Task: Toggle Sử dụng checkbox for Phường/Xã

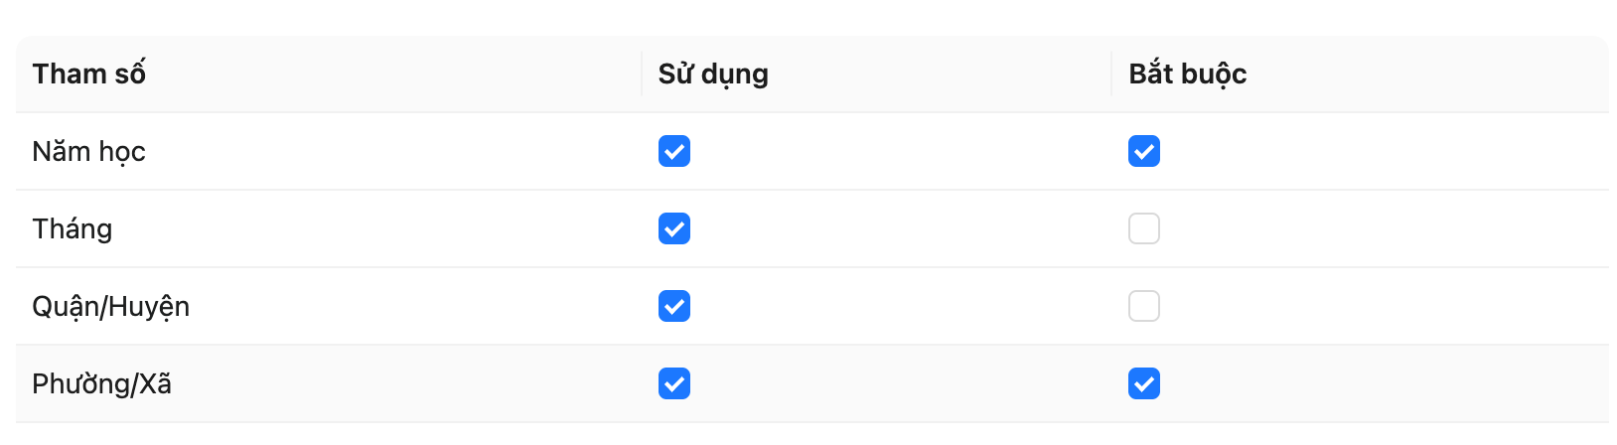Action: (673, 383)
